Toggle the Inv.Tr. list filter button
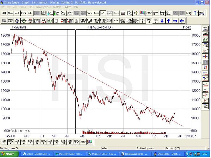This screenshot has width=211, height=158. click(17, 13)
